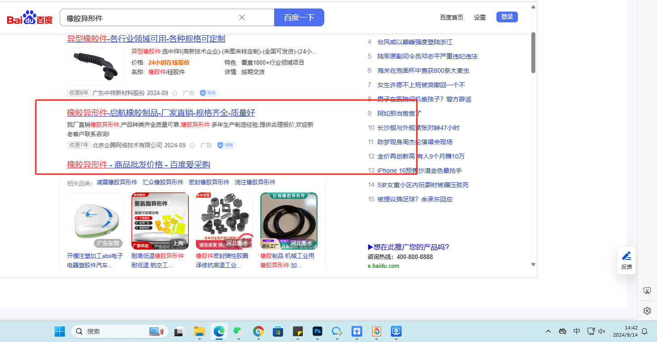Click the scrollbar down arrow
This screenshot has width=657, height=342.
(x=533, y=264)
